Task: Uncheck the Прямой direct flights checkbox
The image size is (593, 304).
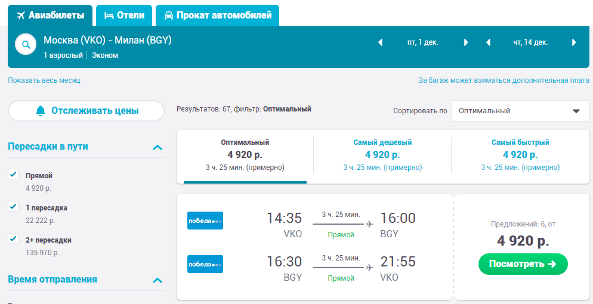Action: point(13,174)
